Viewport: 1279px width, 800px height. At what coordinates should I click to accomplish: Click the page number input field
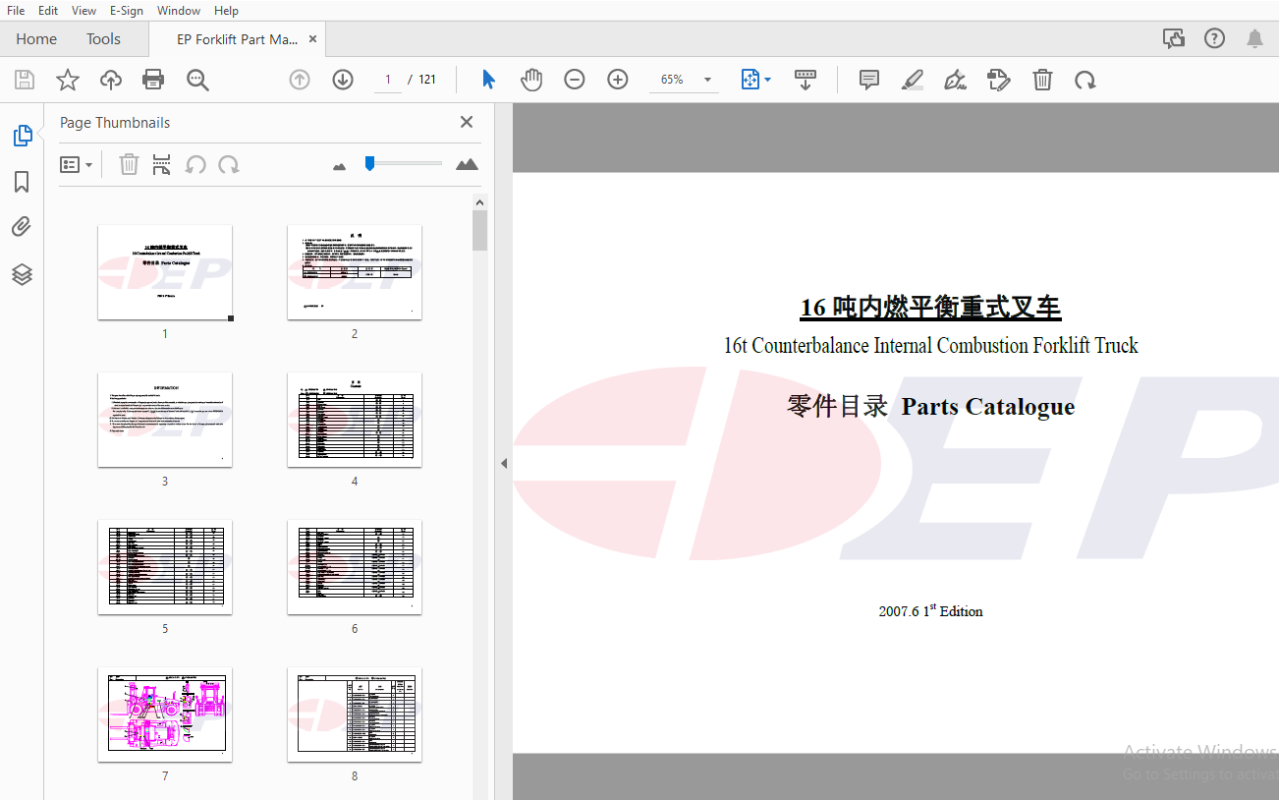(388, 80)
